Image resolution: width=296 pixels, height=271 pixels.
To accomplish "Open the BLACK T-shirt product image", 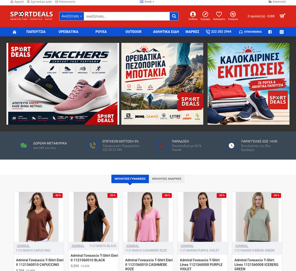I will pos(93,217).
